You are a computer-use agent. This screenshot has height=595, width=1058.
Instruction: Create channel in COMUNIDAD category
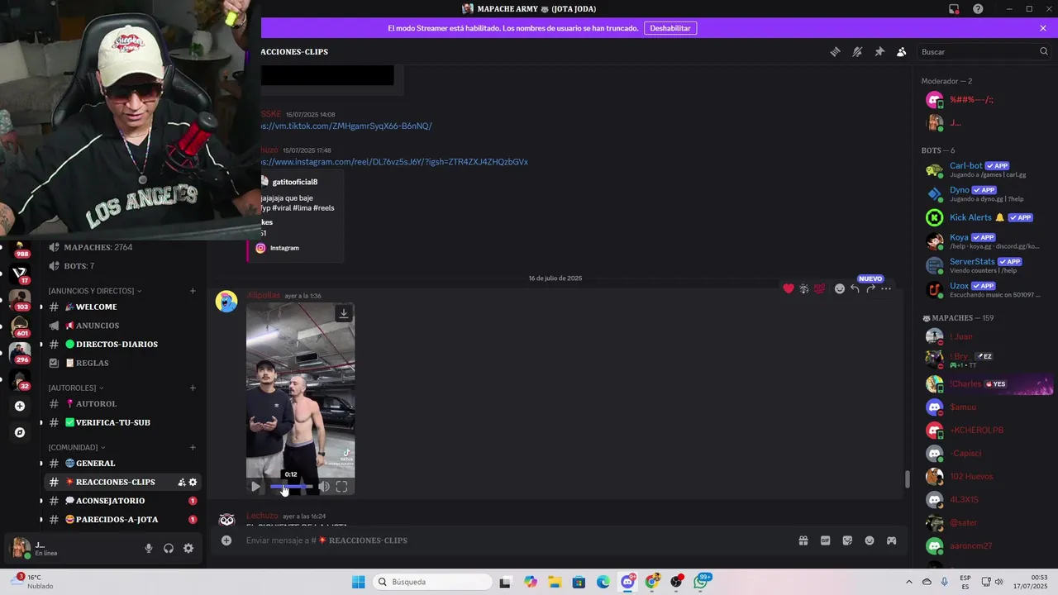click(x=193, y=447)
